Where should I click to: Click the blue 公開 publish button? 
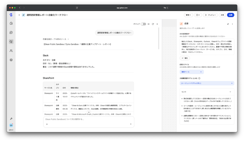(x=231, y=15)
